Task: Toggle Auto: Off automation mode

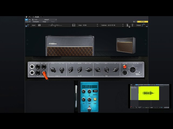Action: 28,22
